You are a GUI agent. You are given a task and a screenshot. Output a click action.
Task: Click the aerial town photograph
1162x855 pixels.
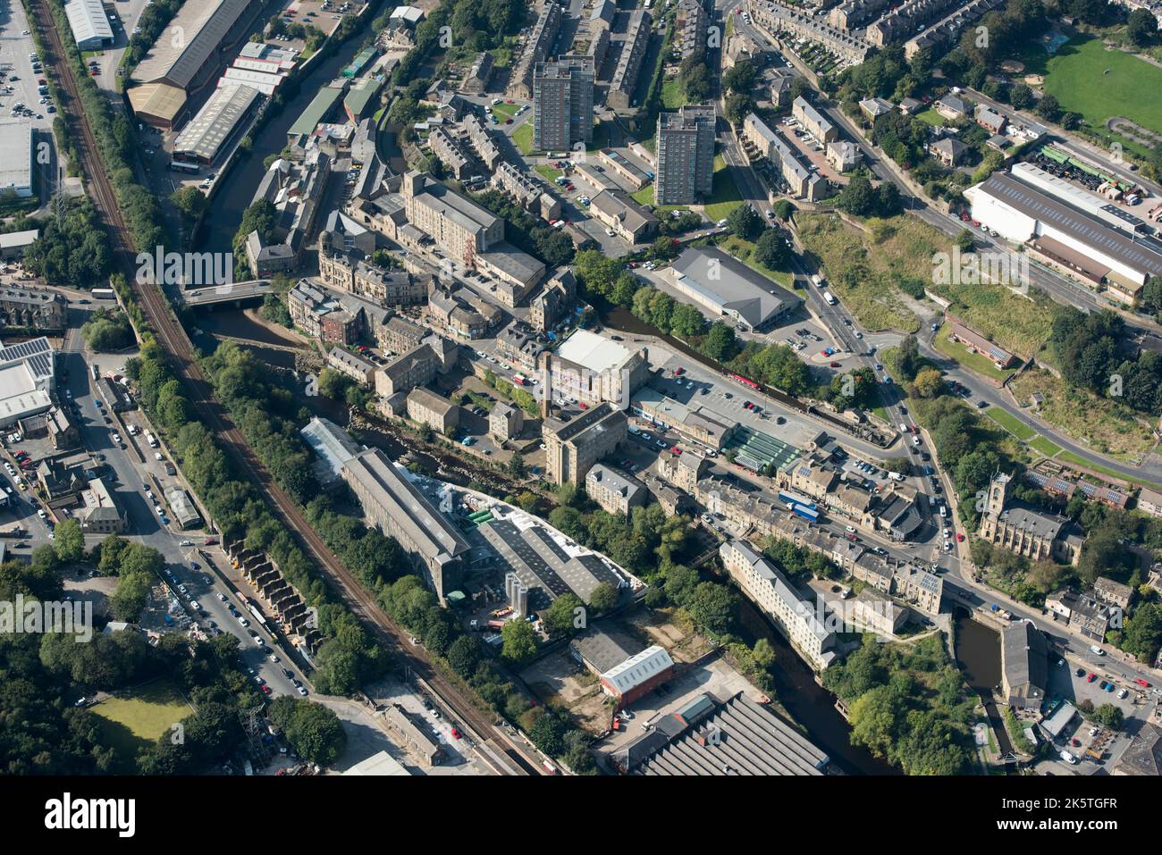[581, 388]
